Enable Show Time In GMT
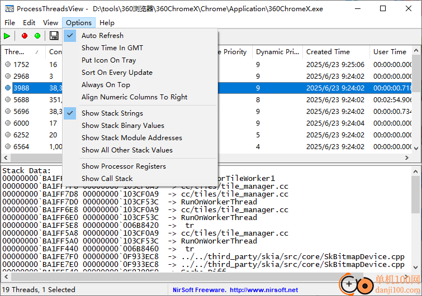The width and height of the screenshot is (422, 296). pos(140,48)
